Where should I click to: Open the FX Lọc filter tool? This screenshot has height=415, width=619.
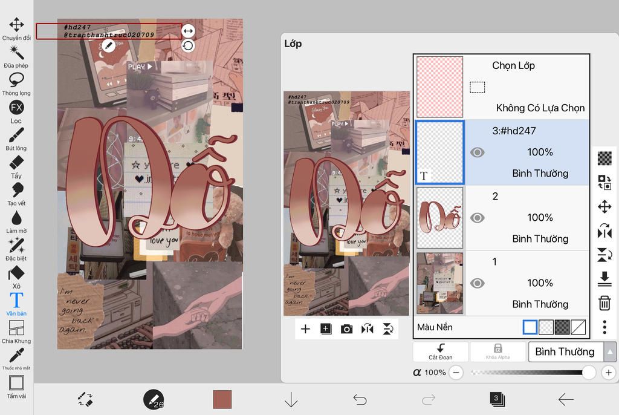tap(16, 112)
